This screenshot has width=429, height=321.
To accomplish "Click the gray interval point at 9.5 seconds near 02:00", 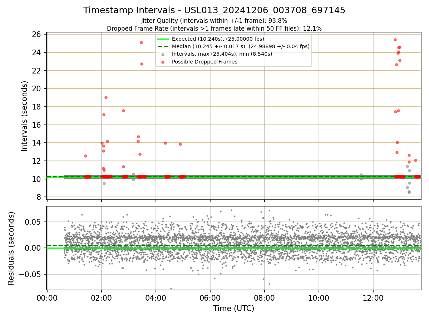I will 104,183.
